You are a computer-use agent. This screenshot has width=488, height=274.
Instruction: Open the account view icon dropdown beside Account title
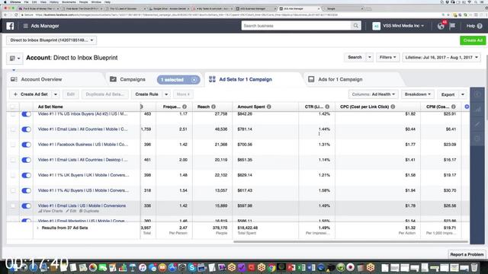14,58
